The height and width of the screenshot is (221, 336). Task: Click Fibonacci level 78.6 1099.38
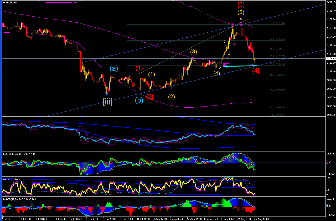277,76
